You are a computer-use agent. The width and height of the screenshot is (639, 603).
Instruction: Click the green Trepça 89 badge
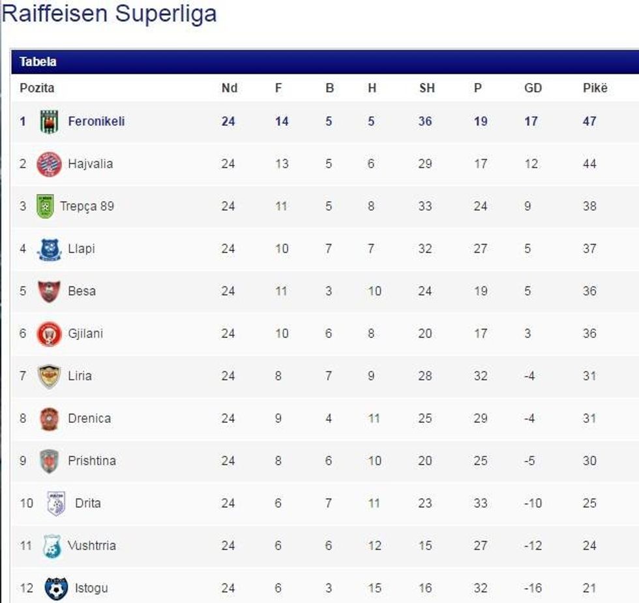tap(45, 206)
